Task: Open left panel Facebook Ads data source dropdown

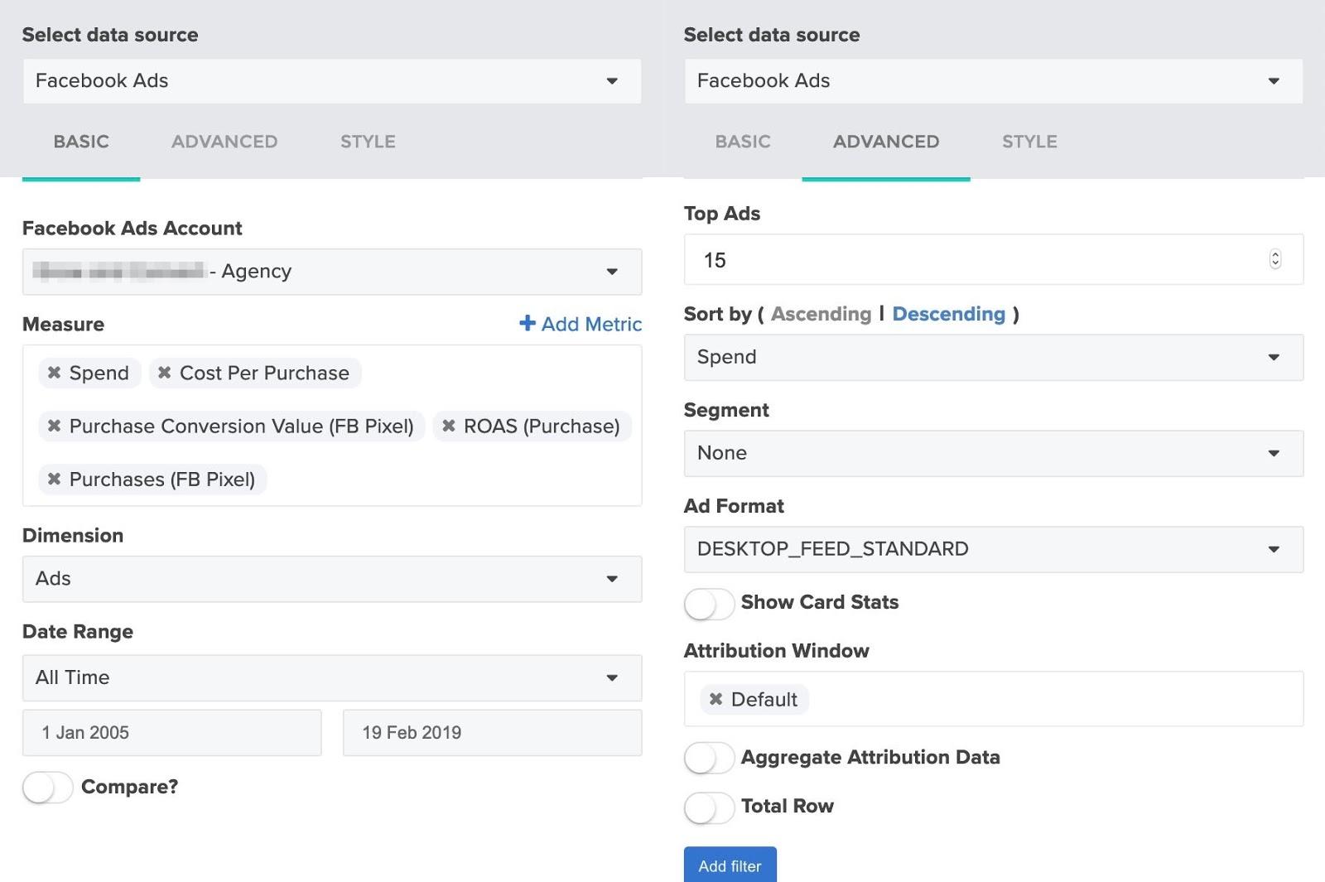Action: 332,81
